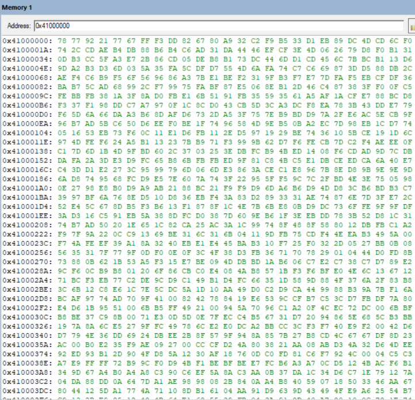Select the row address 0x41000034:
The height and width of the screenshot is (400, 415).
click(28, 59)
